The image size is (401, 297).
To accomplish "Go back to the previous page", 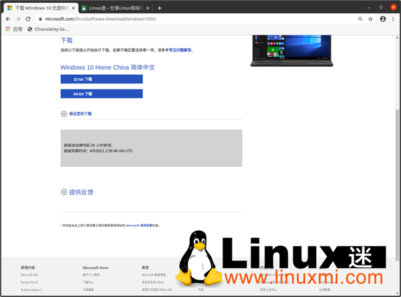I will pos(8,19).
